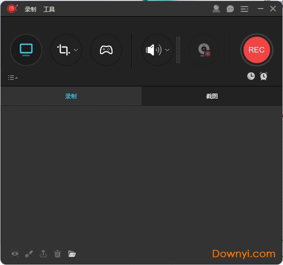
Task: Switch to the 录制 tab
Action: coord(71,96)
